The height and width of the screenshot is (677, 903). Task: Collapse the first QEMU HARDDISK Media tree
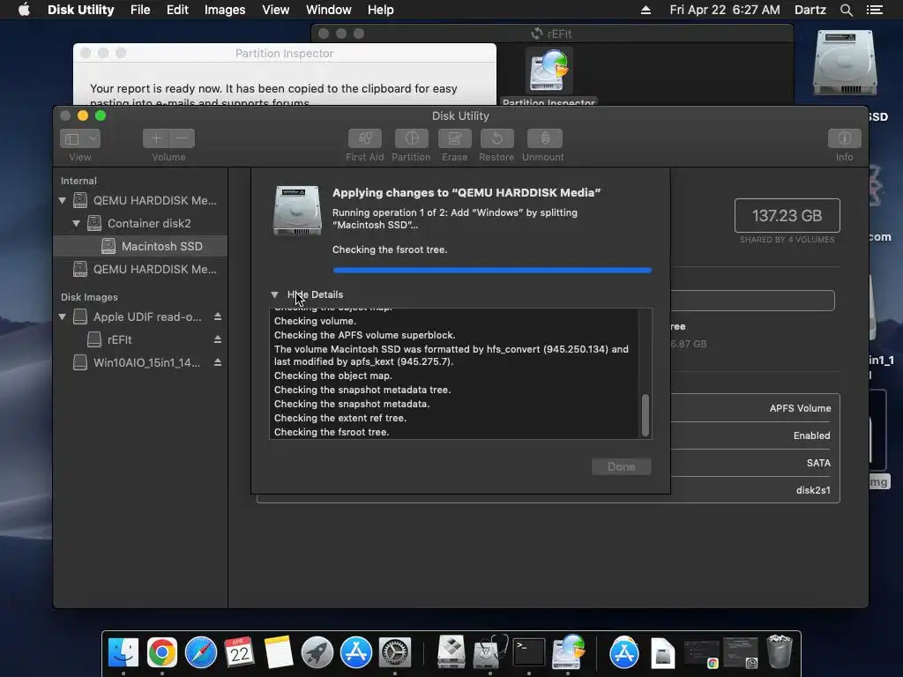tap(63, 200)
